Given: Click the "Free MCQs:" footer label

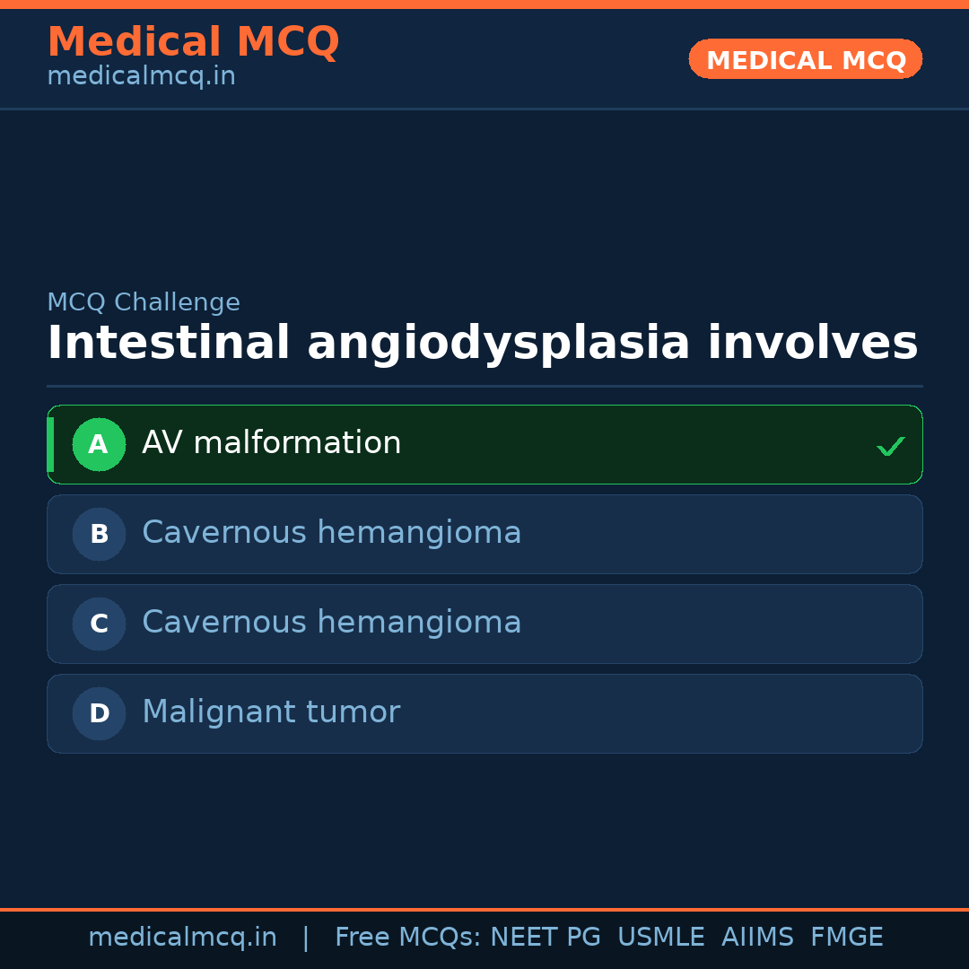Looking at the screenshot, I should 407,938.
